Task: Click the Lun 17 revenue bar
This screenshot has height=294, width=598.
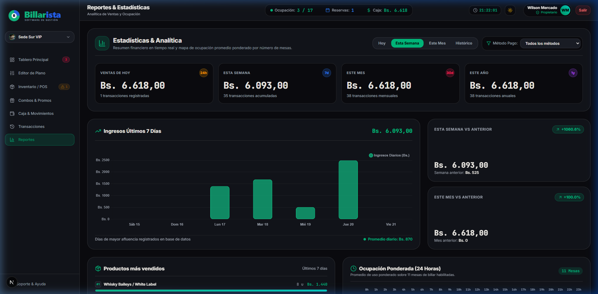Action: click(220, 203)
